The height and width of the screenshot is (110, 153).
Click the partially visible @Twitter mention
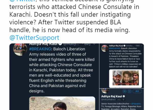[22, 1]
